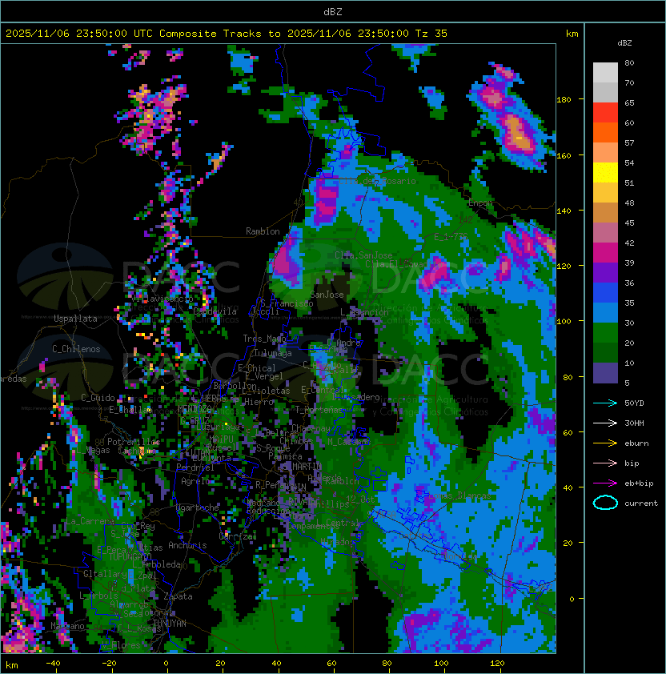Click the Cdla.del_Rosario place label
Screen dimensions: 666x674
click(377, 182)
